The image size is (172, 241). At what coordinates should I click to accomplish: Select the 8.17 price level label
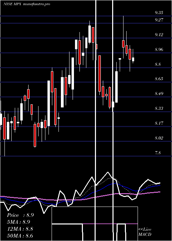[159, 123]
